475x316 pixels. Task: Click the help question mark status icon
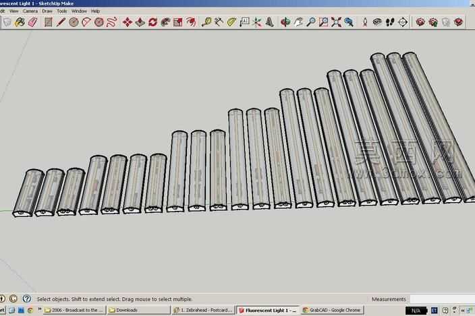coord(27,298)
